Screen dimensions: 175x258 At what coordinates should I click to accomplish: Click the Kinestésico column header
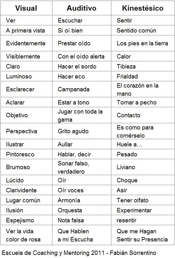pyautogui.click(x=143, y=8)
